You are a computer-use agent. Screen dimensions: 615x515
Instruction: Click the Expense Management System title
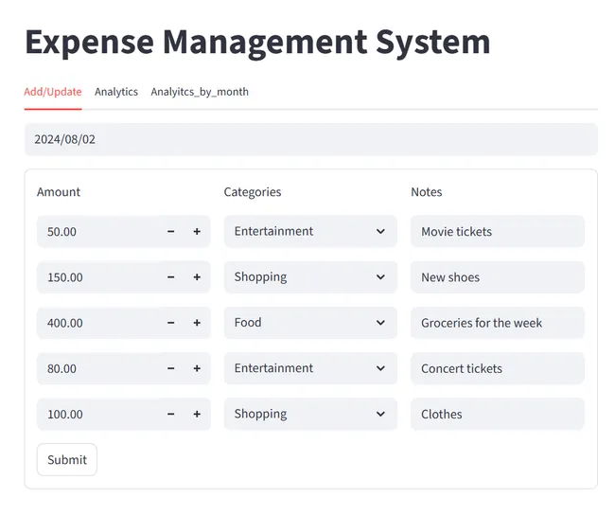click(x=257, y=43)
